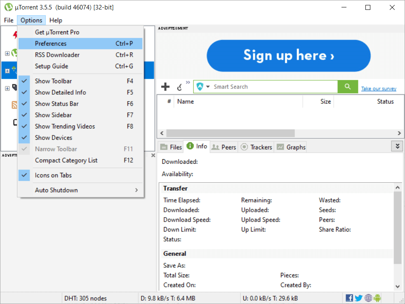The height and width of the screenshot is (304, 405).
Task: Add a new torrent with the plus icon
Action: [165, 87]
